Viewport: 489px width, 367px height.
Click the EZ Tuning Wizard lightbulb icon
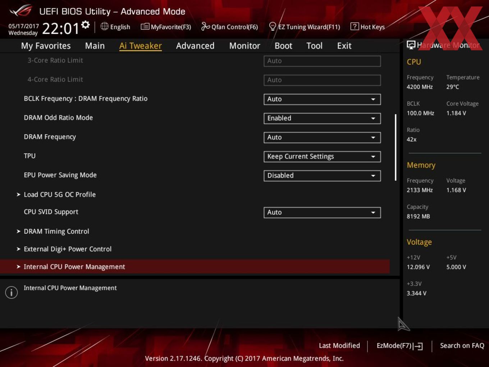click(273, 26)
